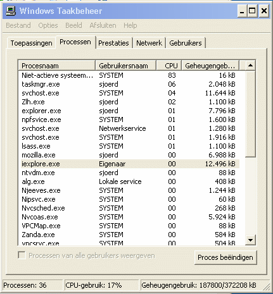Click Eigenaar user name in iexplore row
This screenshot has width=273, height=294.
point(112,164)
